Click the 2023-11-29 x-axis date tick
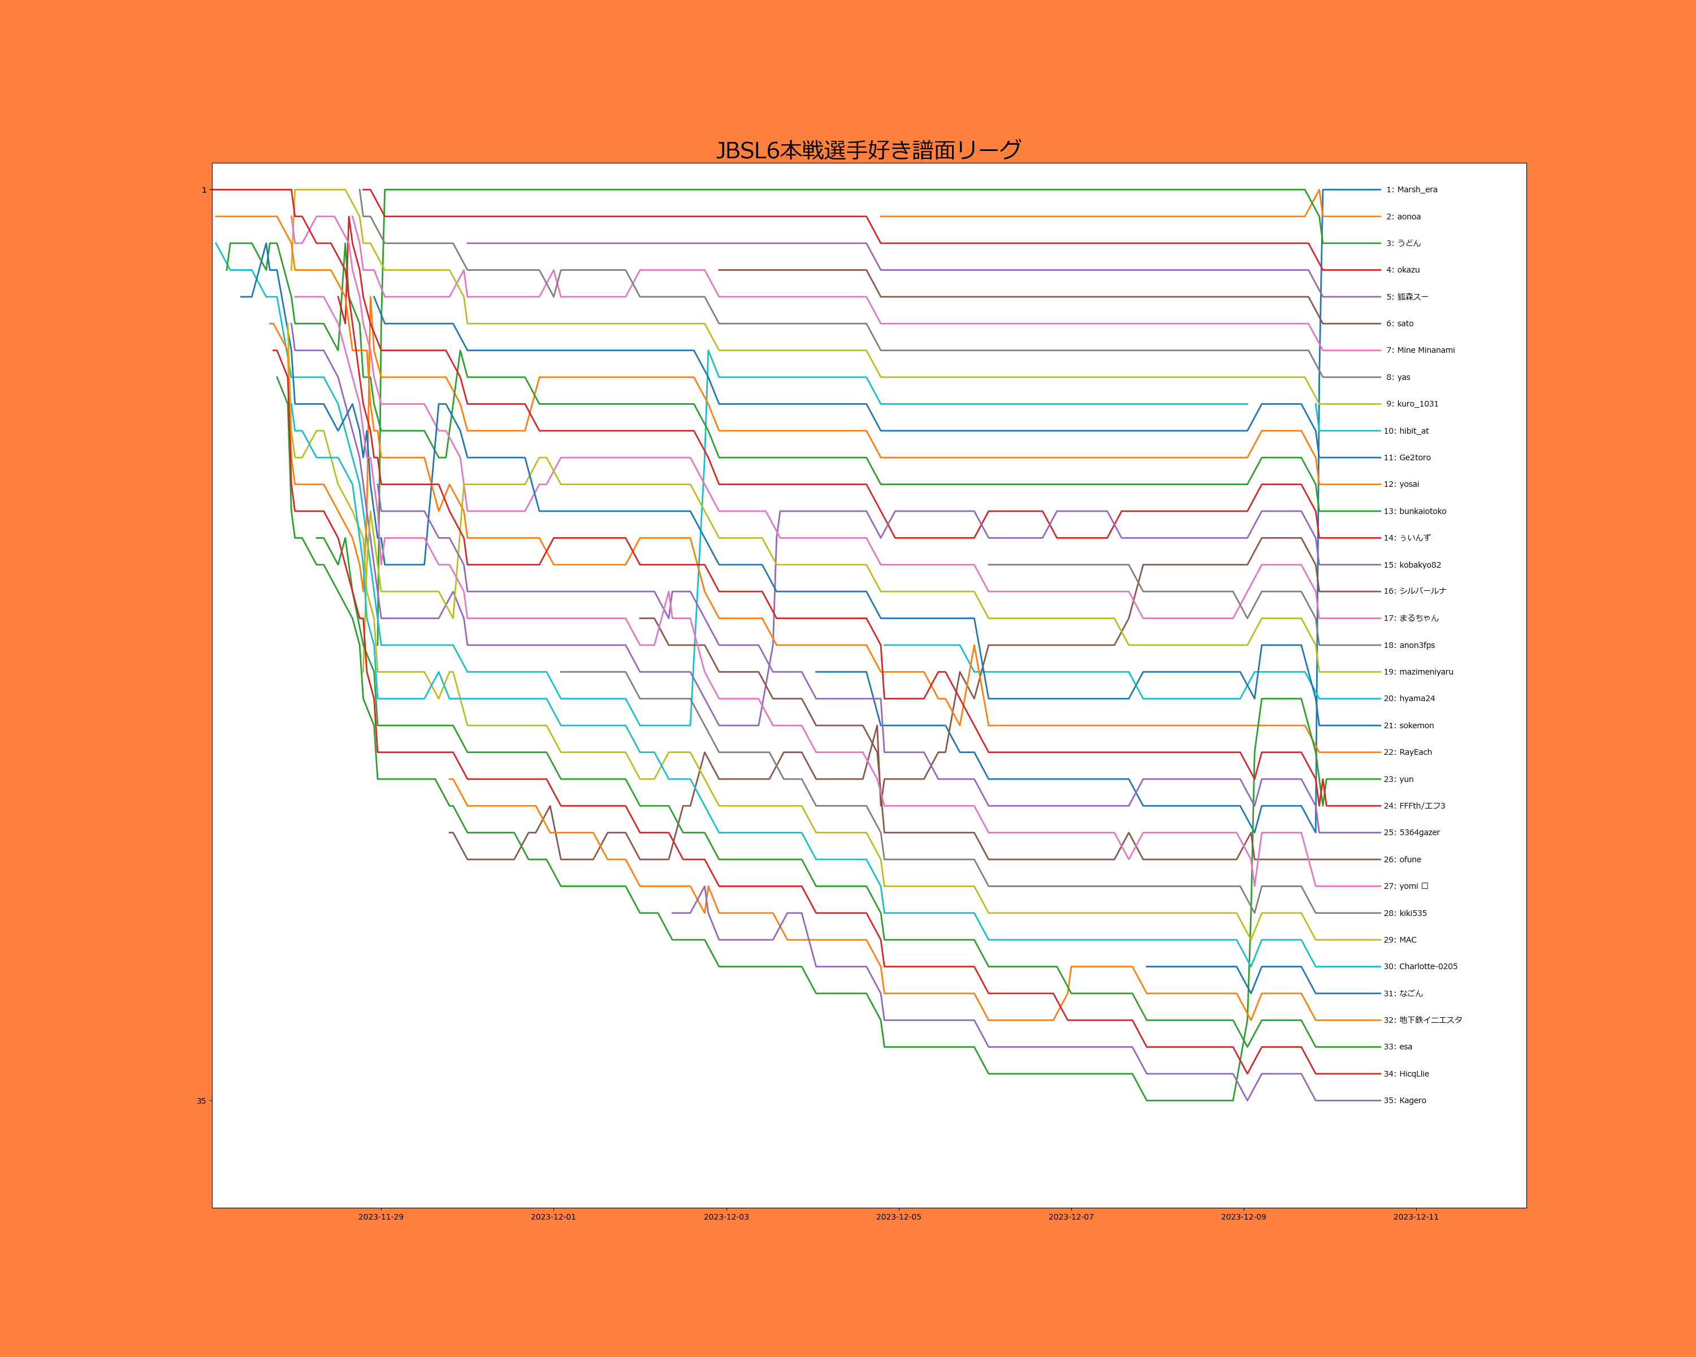Screen dimensions: 1696x1357 click(380, 1217)
